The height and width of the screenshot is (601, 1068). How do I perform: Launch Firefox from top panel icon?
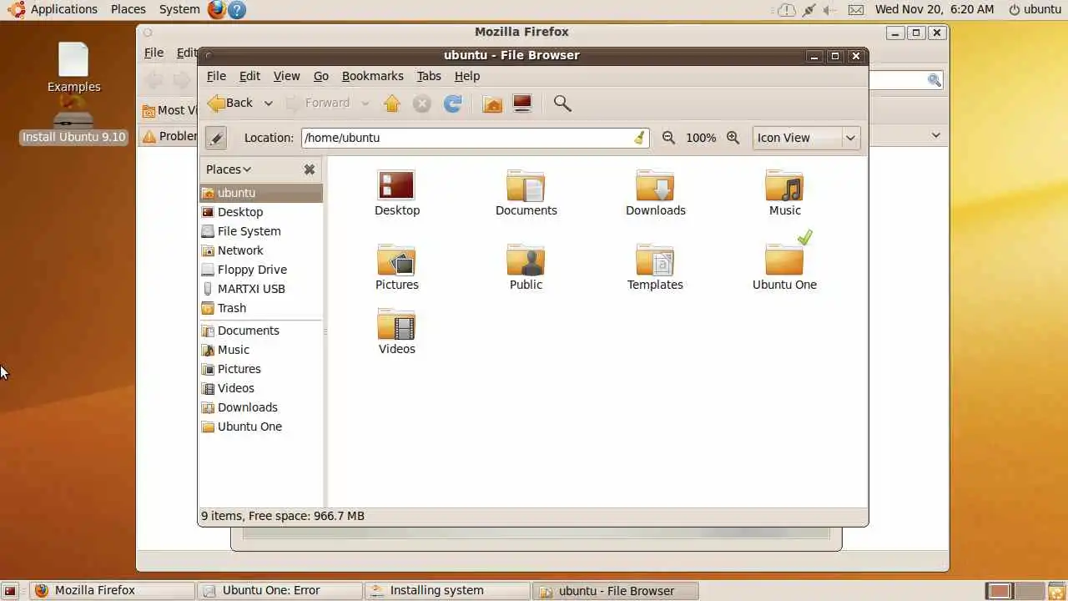click(x=217, y=9)
